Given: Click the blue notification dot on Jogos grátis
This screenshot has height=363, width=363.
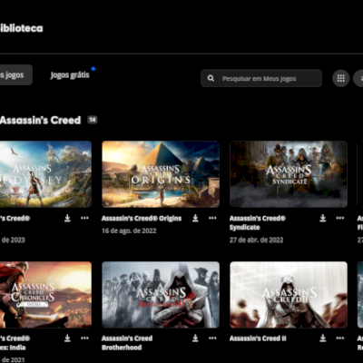Looking at the screenshot, I should 93,69.
